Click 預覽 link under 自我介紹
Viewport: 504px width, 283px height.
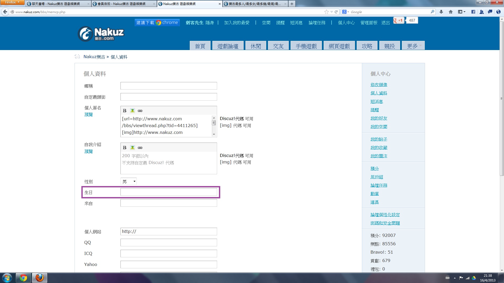[88, 151]
